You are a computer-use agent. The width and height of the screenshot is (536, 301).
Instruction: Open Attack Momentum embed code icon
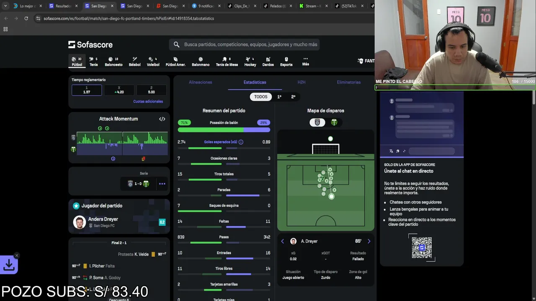(x=162, y=119)
